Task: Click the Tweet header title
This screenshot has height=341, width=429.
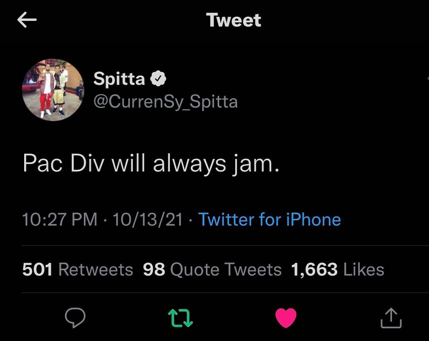Action: (x=234, y=20)
